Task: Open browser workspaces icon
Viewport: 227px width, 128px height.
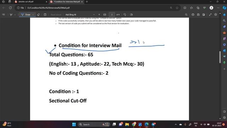Action: (x=4, y=2)
